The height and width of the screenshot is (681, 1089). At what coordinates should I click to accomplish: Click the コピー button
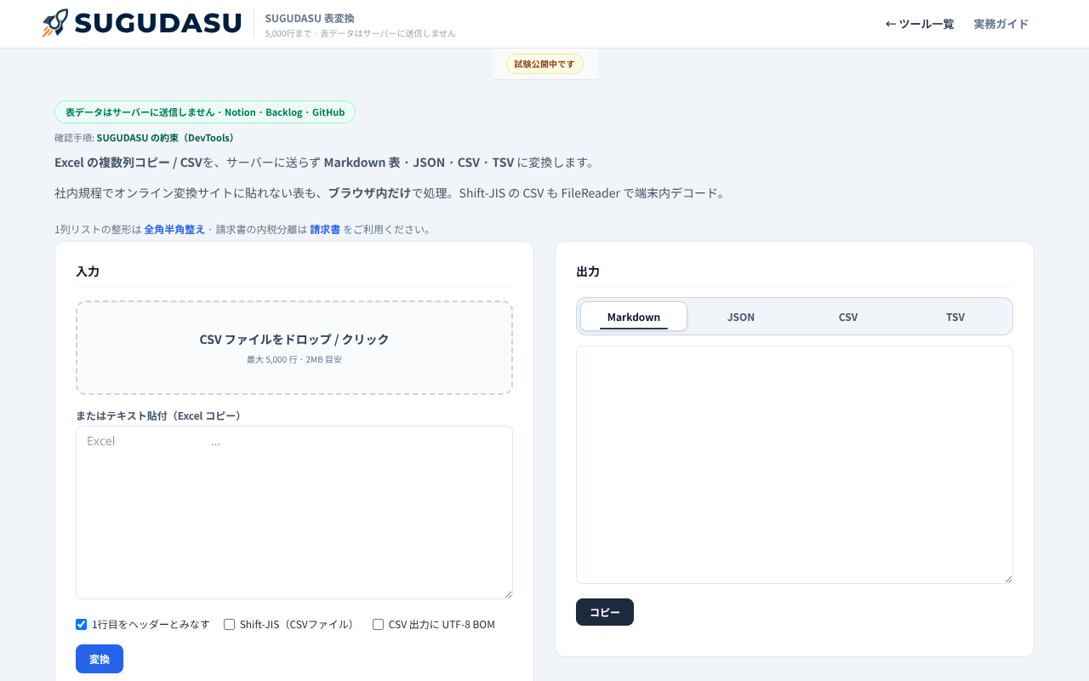(605, 612)
